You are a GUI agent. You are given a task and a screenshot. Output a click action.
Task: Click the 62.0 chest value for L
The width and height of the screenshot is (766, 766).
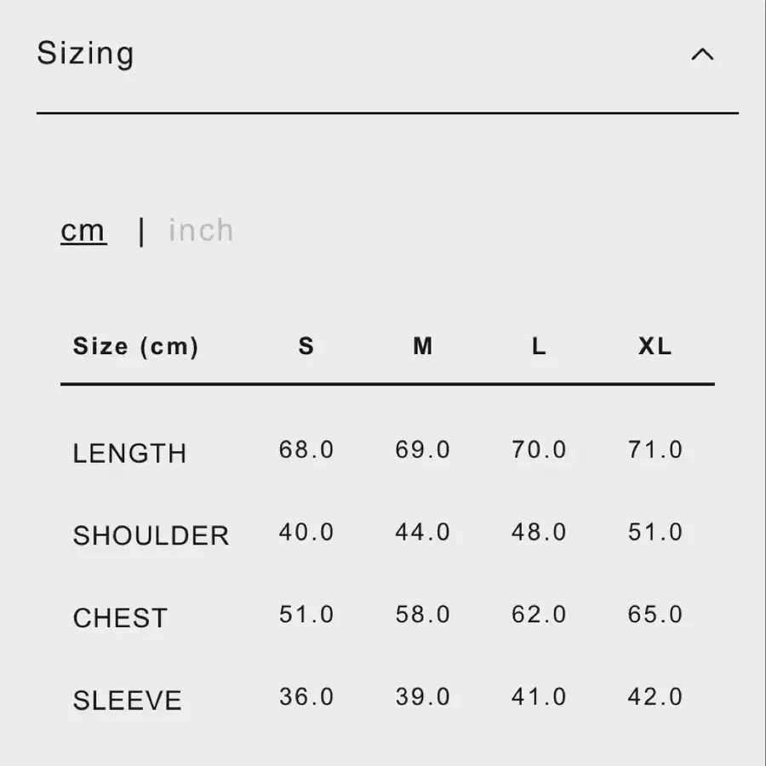[539, 615]
